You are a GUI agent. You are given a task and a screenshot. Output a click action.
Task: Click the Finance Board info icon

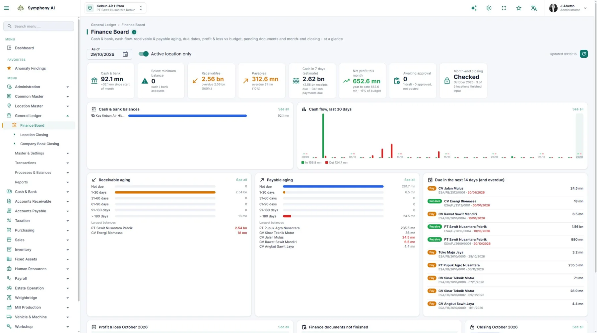(134, 32)
